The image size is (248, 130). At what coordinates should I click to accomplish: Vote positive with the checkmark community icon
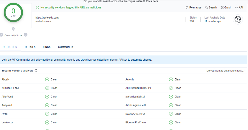point(26,35)
